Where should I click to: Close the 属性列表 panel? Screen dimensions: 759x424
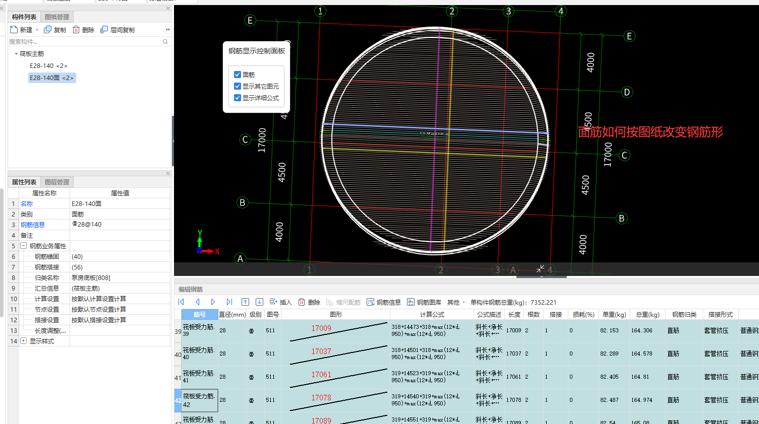(x=168, y=174)
